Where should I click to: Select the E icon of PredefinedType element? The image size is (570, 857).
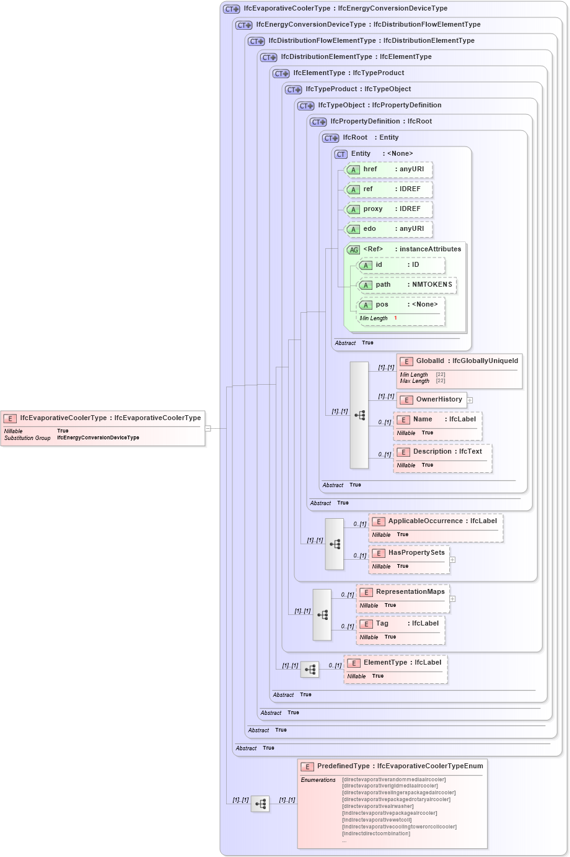[x=307, y=767]
